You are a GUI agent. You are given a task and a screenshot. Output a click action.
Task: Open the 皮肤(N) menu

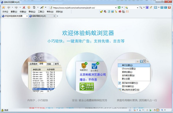pos(59,12)
